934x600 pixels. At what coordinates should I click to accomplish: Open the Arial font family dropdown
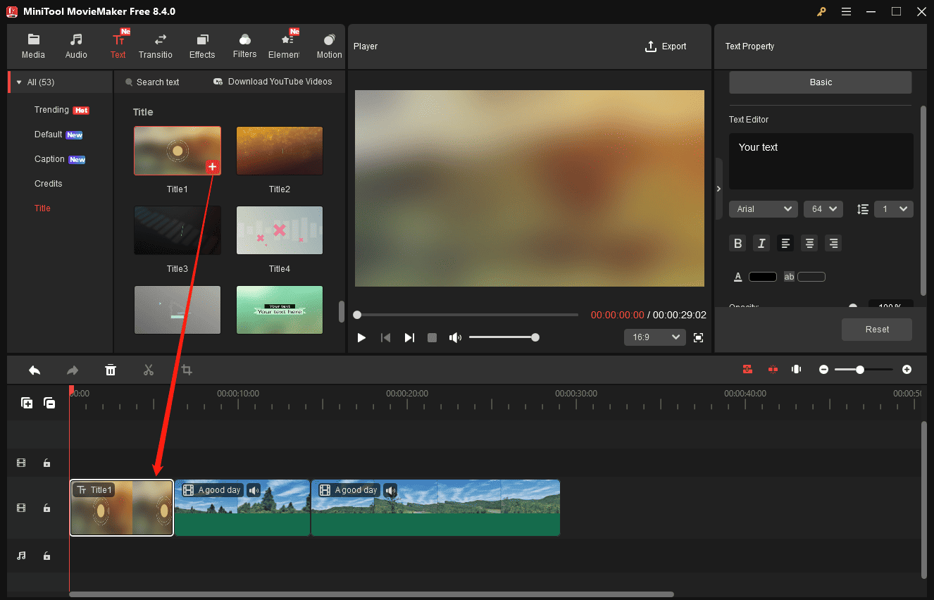(764, 209)
